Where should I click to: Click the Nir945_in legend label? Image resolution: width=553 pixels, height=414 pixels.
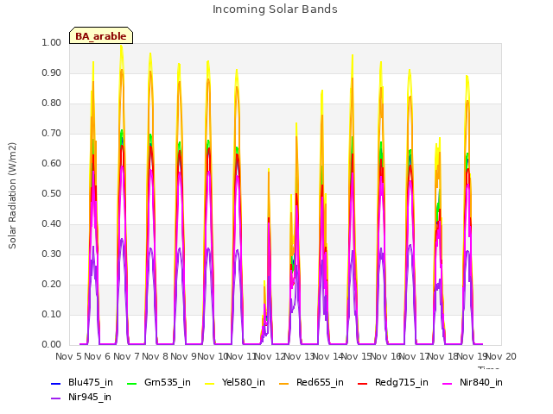[x=90, y=397]
